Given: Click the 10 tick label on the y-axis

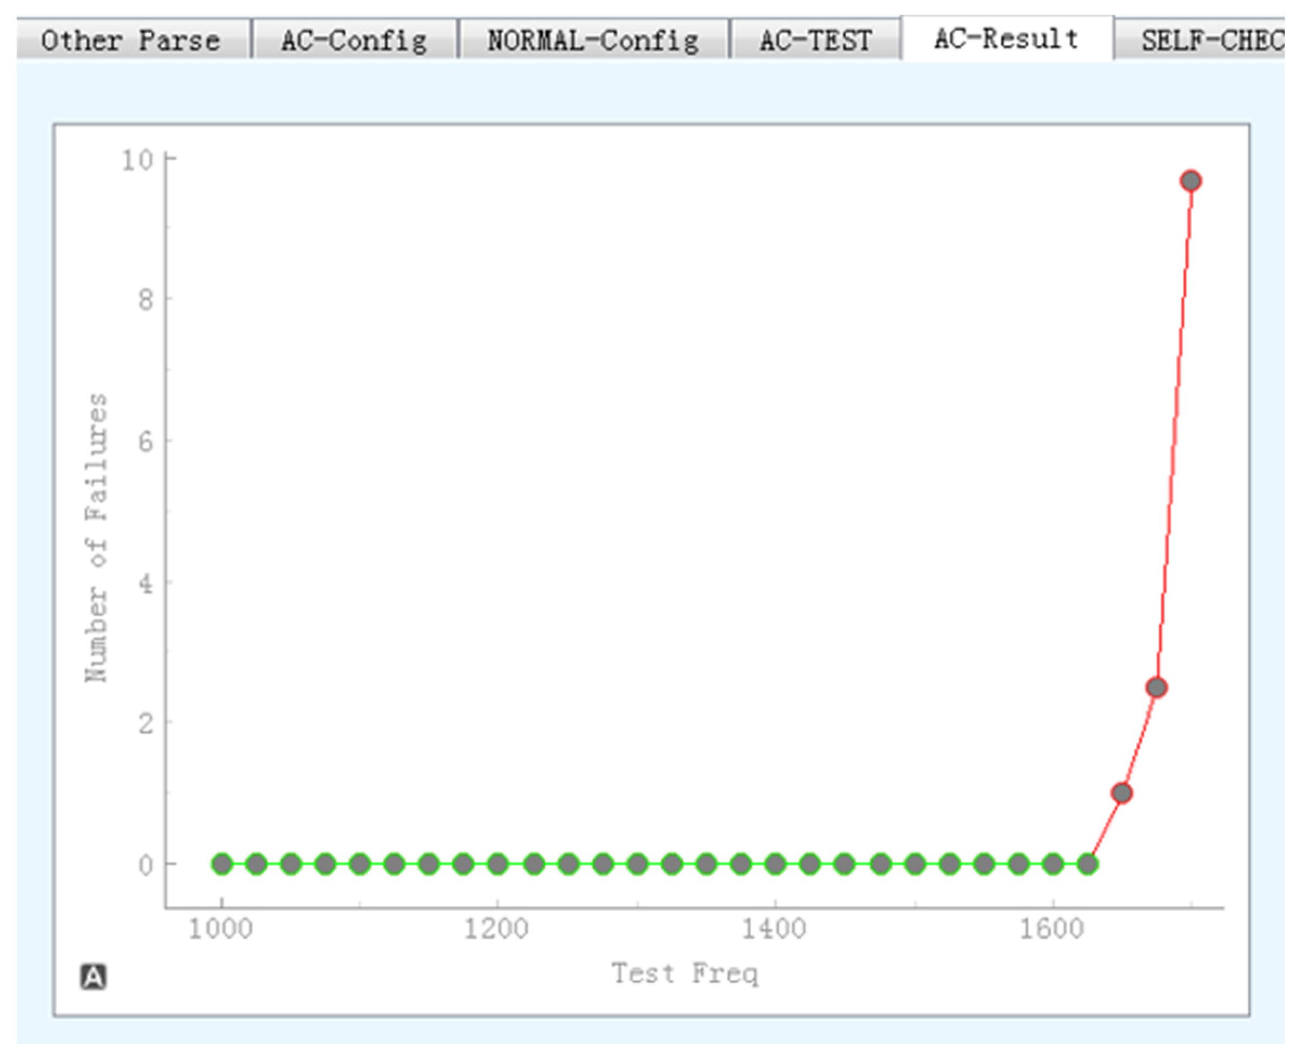Looking at the screenshot, I should pyautogui.click(x=137, y=160).
